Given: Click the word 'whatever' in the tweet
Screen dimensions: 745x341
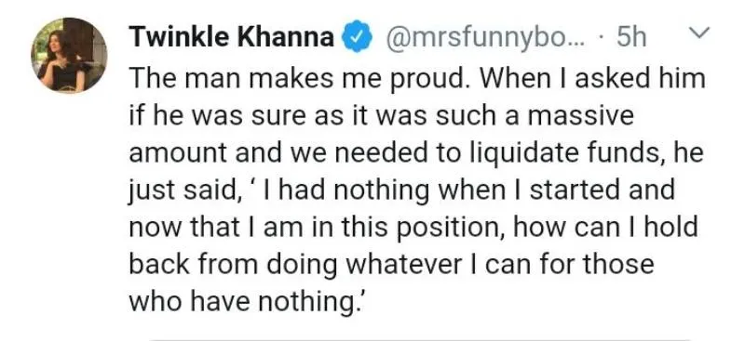Looking at the screenshot, I should (x=403, y=265).
